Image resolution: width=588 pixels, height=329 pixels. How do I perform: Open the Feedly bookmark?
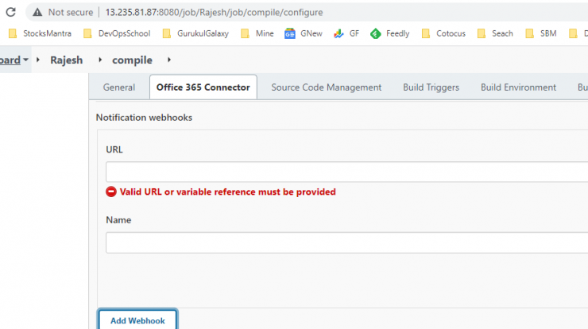coord(389,33)
